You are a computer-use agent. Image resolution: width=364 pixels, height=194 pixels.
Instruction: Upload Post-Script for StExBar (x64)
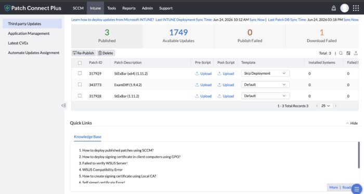click(x=226, y=74)
